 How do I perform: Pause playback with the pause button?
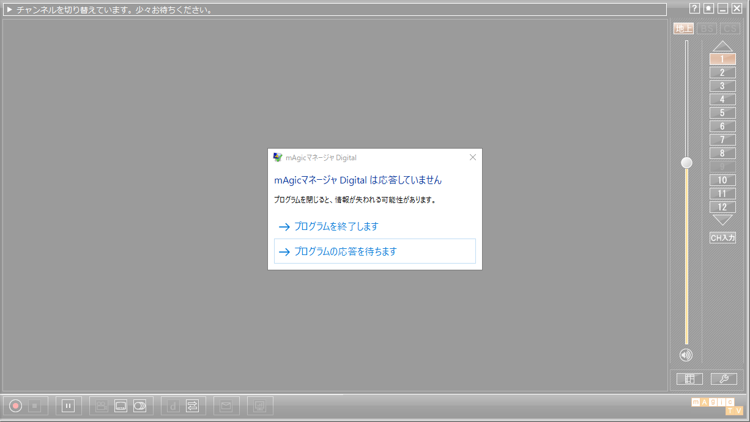68,405
